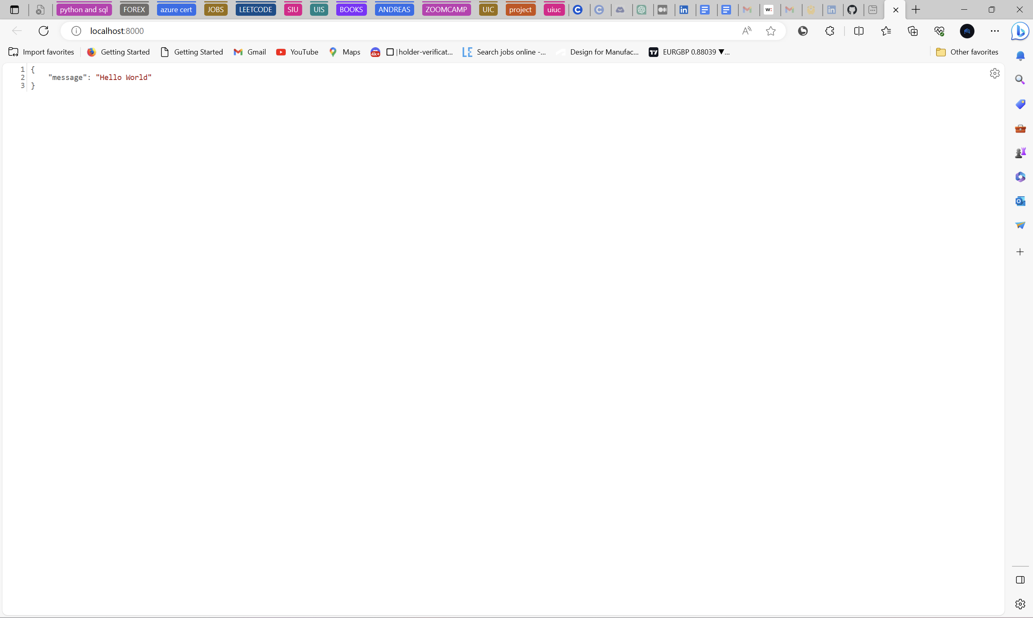Image resolution: width=1033 pixels, height=618 pixels.
Task: Open Outlook in the sidebar
Action: pos(1020,201)
